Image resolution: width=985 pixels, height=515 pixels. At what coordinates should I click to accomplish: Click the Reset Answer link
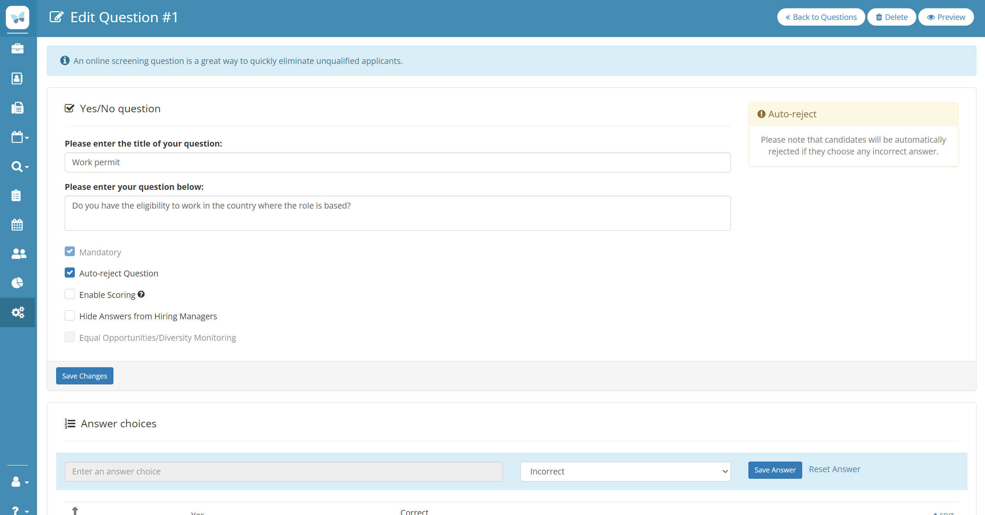(x=835, y=469)
